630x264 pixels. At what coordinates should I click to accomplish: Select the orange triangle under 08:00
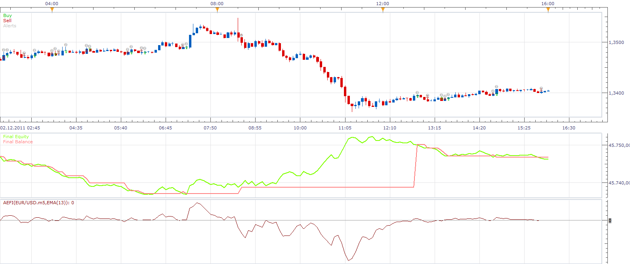217,10
